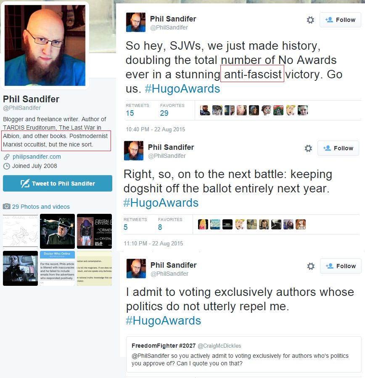View the 29 favorites count
365x378 pixels.
(x=164, y=113)
